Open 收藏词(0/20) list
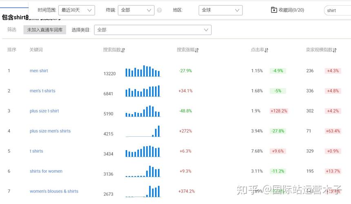This screenshot has width=351, height=204. click(291, 10)
